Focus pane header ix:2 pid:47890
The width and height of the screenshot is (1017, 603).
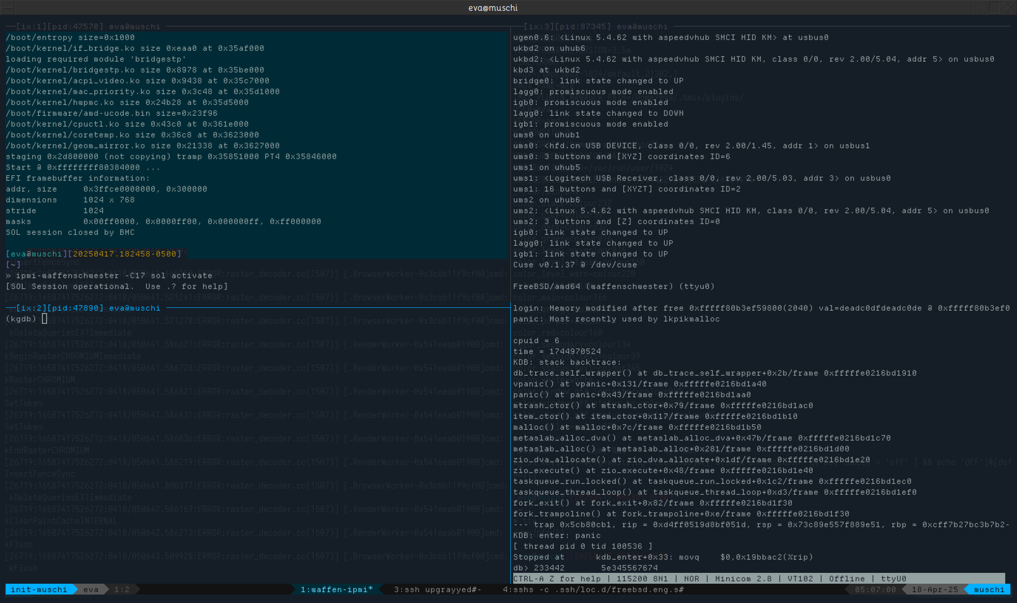coord(88,308)
